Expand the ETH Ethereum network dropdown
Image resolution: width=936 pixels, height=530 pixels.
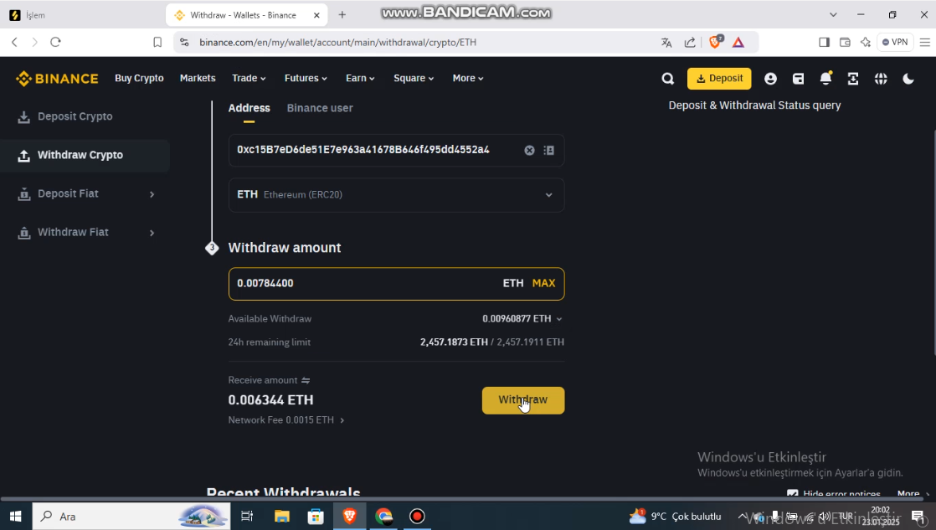coord(396,195)
